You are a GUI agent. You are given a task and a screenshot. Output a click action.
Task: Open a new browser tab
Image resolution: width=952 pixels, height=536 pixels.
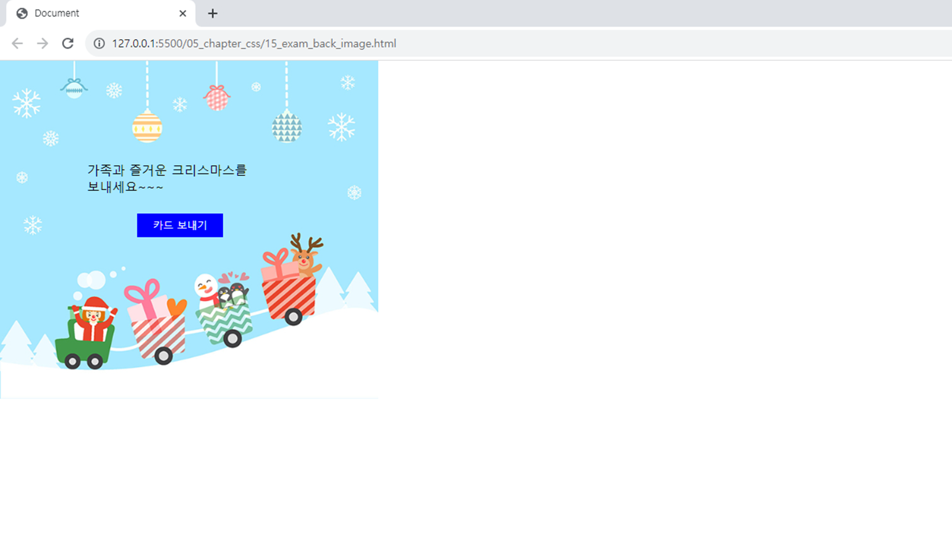point(213,13)
